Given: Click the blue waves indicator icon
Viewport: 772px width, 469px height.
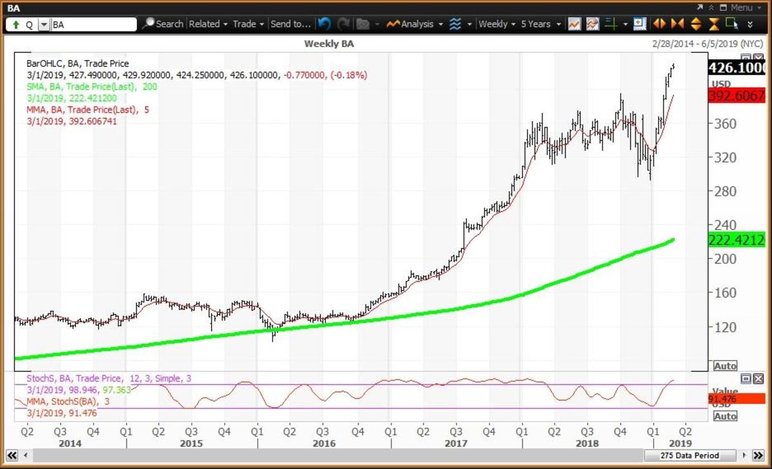Looking at the screenshot, I should (455, 24).
